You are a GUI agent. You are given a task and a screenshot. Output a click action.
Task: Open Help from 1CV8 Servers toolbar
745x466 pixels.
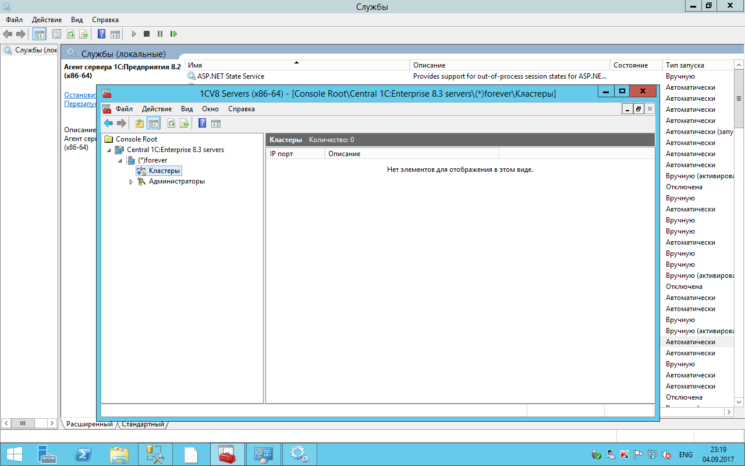coord(202,123)
